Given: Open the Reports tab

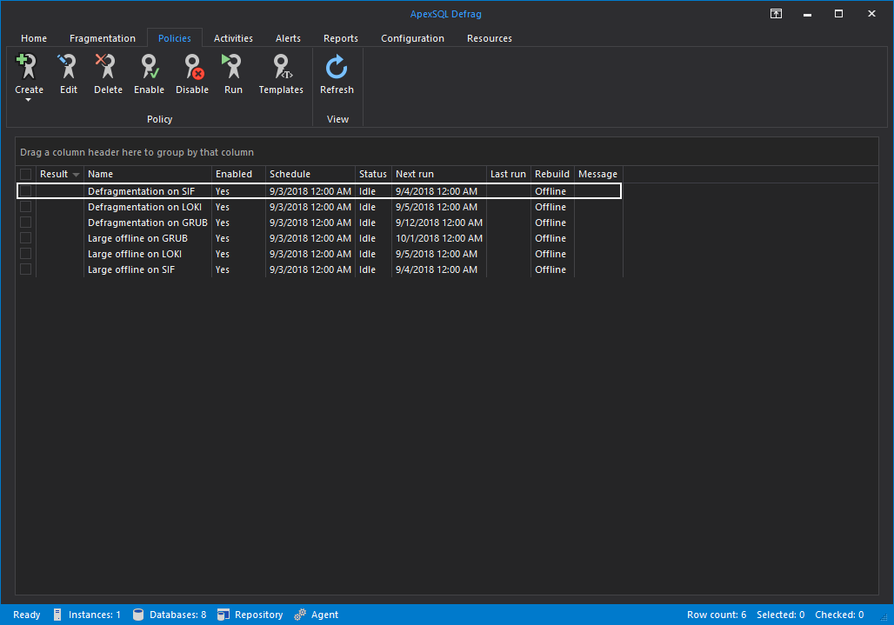Looking at the screenshot, I should [x=341, y=38].
